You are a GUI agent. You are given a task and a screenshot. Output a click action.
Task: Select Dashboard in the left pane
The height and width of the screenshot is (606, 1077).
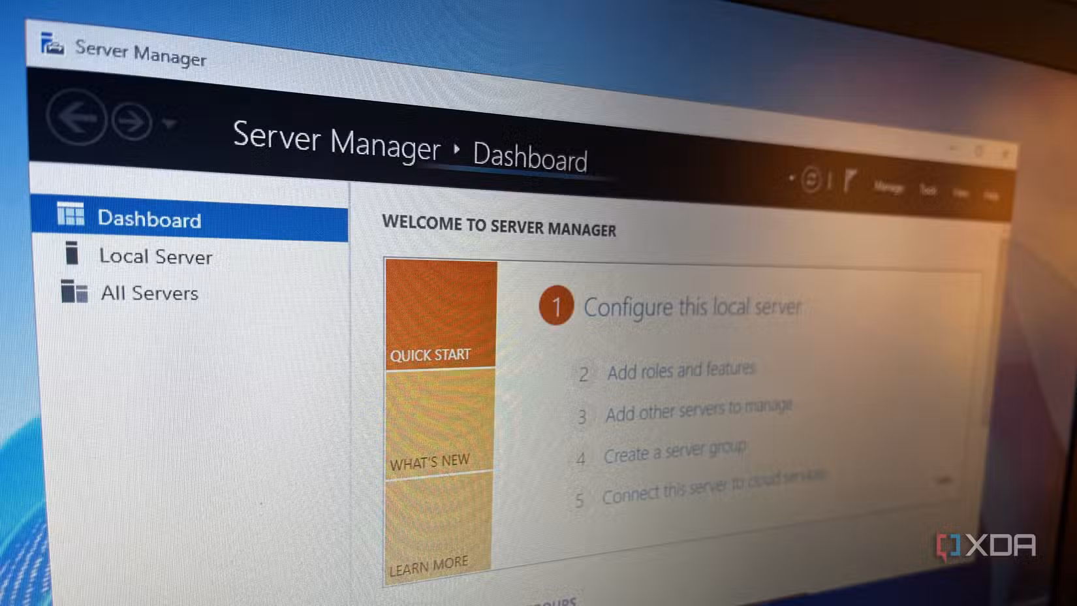[189, 219]
